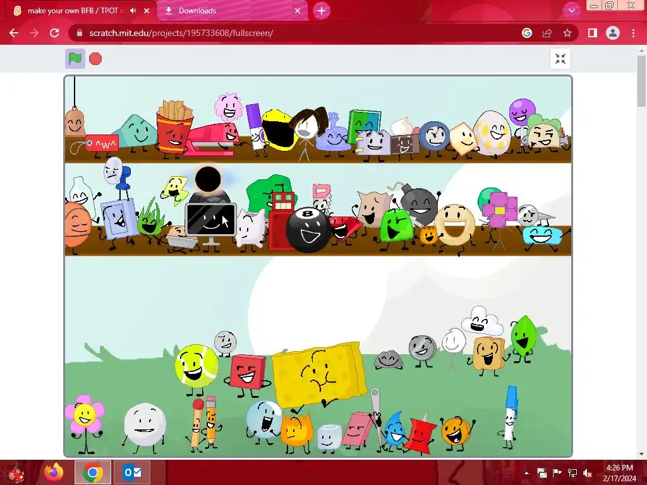Select the green Leafy character

[x=523, y=336]
